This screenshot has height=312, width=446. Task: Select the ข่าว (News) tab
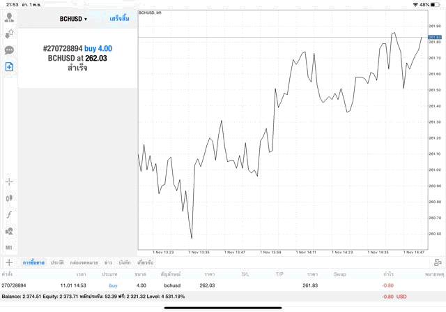coord(108,262)
